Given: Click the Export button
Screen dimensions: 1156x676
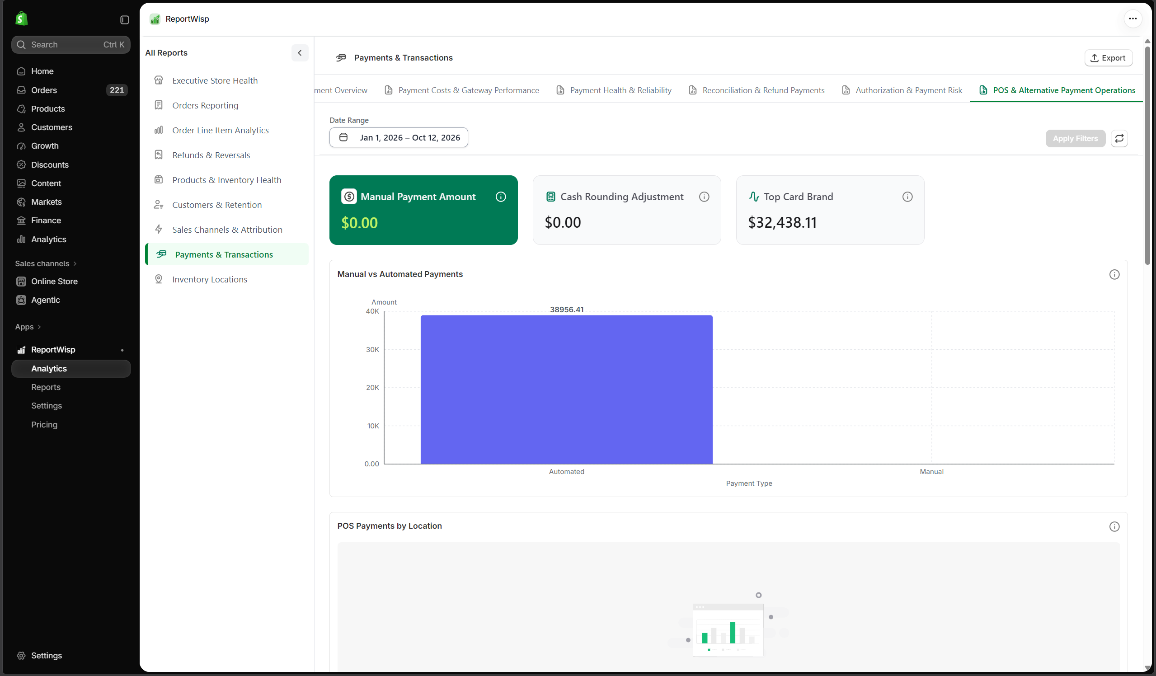Looking at the screenshot, I should tap(1108, 58).
